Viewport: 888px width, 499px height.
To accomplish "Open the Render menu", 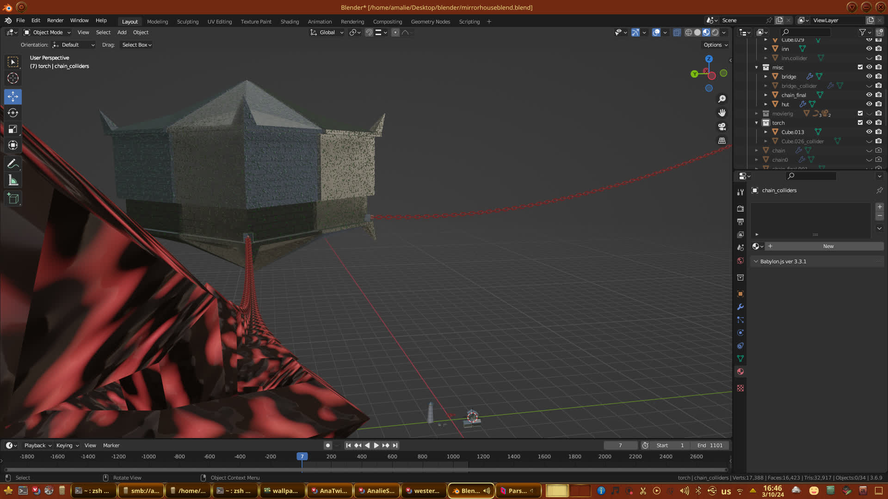I will 55,20.
